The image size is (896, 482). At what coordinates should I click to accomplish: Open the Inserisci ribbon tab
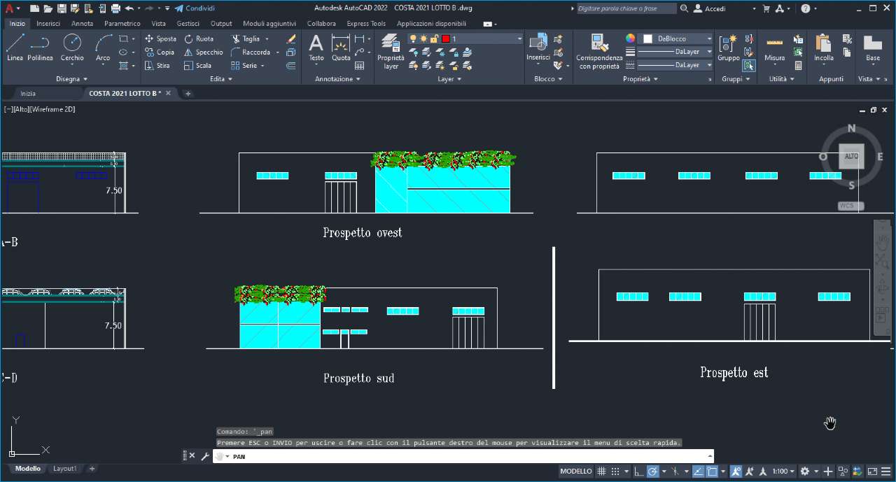pos(48,23)
